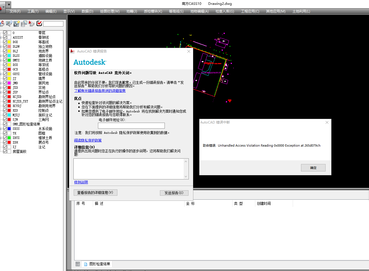Click the details box scroll-down arrow
This screenshot has height=271, width=369.
pyautogui.click(x=186, y=177)
